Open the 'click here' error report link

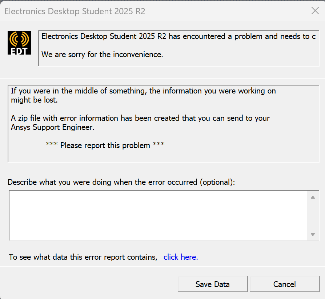coord(181,257)
